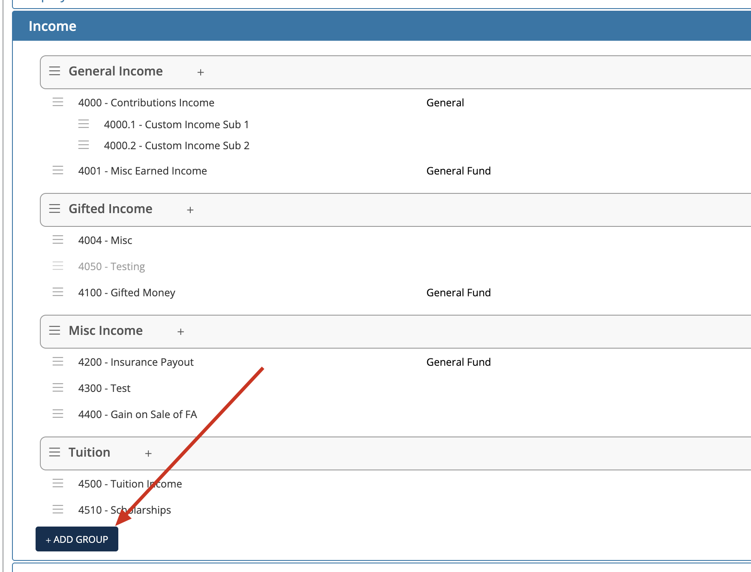Image resolution: width=751 pixels, height=572 pixels.
Task: Select the General Income group title
Action: (116, 71)
